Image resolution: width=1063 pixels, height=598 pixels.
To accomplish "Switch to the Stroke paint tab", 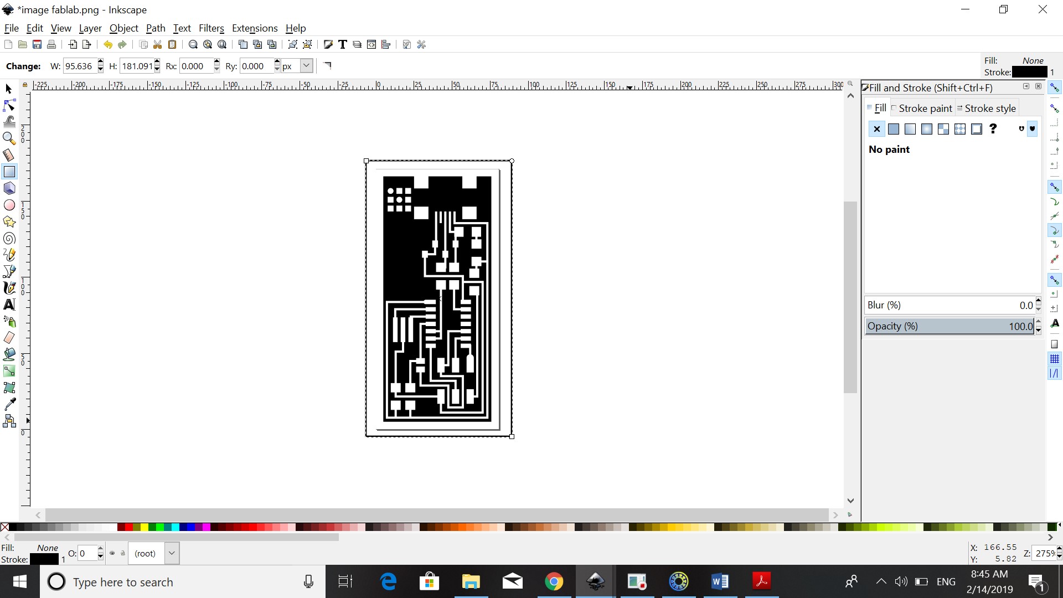I will (925, 109).
